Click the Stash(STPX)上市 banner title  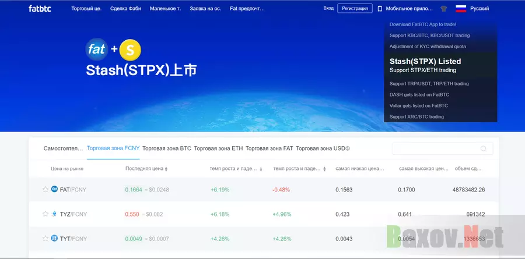(141, 70)
